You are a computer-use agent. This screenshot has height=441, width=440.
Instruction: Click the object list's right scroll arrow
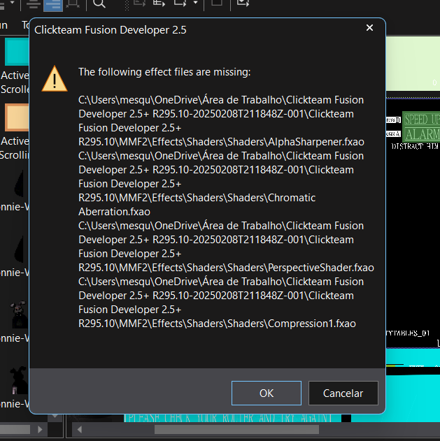click(40, 429)
